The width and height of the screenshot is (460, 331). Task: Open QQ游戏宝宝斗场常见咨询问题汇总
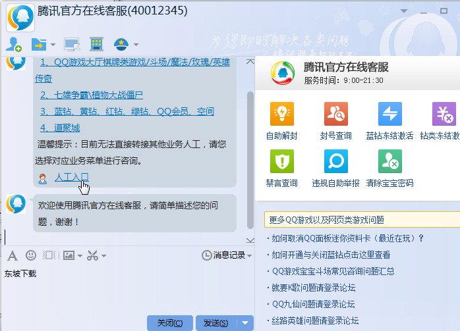tap(333, 271)
